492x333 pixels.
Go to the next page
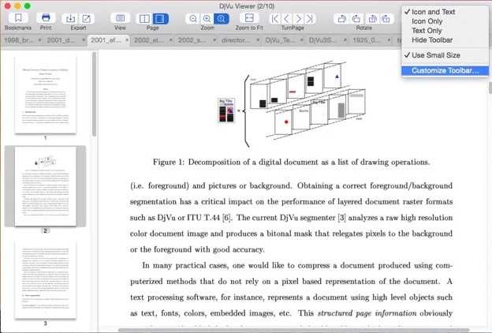point(299,19)
